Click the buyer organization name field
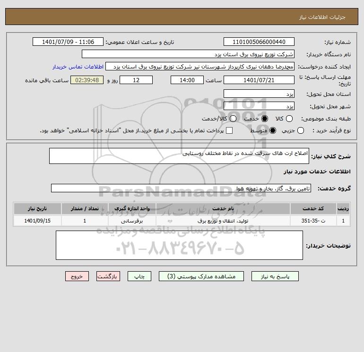This screenshot has width=364, height=352. (188, 54)
